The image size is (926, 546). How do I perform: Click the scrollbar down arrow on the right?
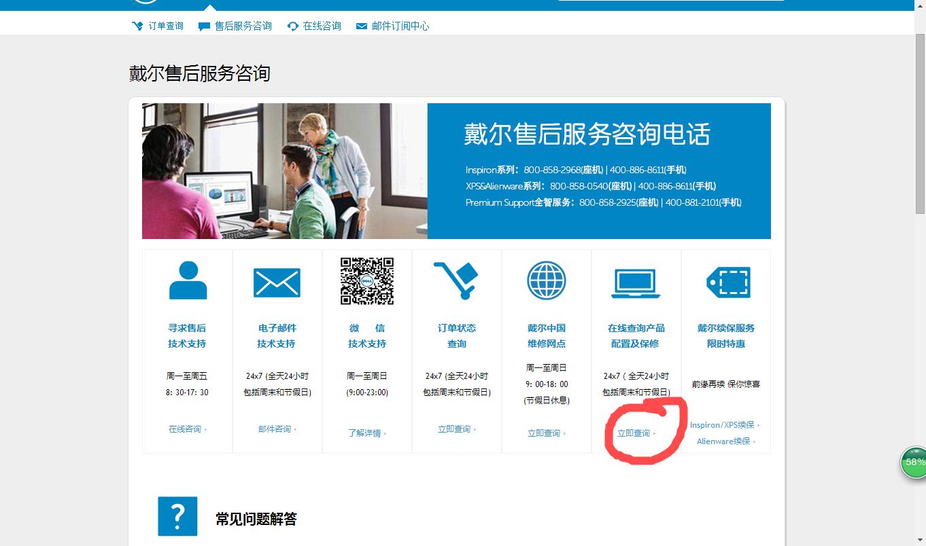(921, 540)
